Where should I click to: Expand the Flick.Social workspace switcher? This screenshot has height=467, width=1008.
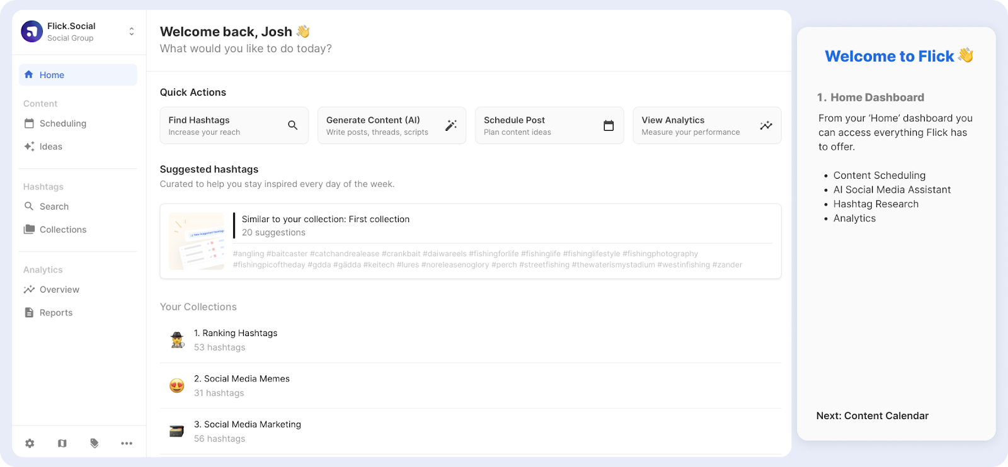click(x=132, y=31)
